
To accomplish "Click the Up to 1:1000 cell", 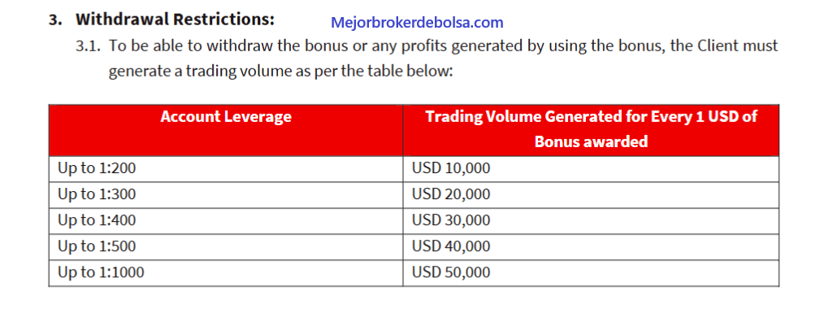I will (226, 272).
